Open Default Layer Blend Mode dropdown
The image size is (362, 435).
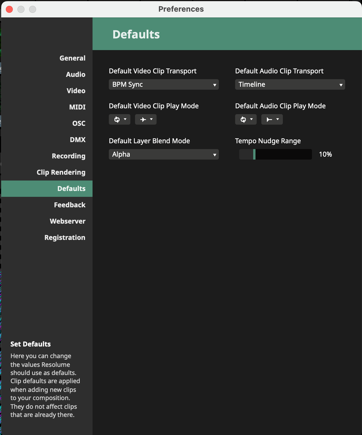pyautogui.click(x=164, y=154)
